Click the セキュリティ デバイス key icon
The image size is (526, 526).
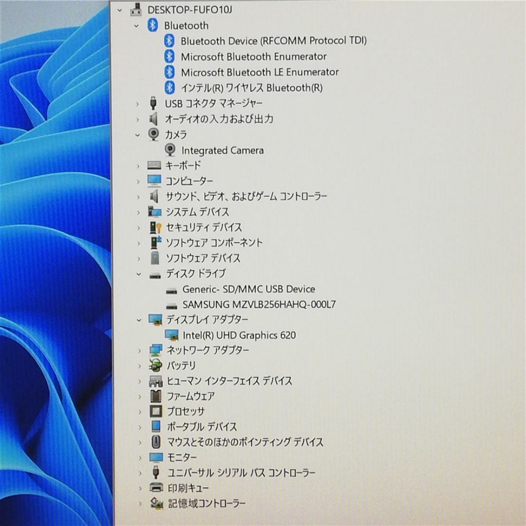[x=155, y=228]
